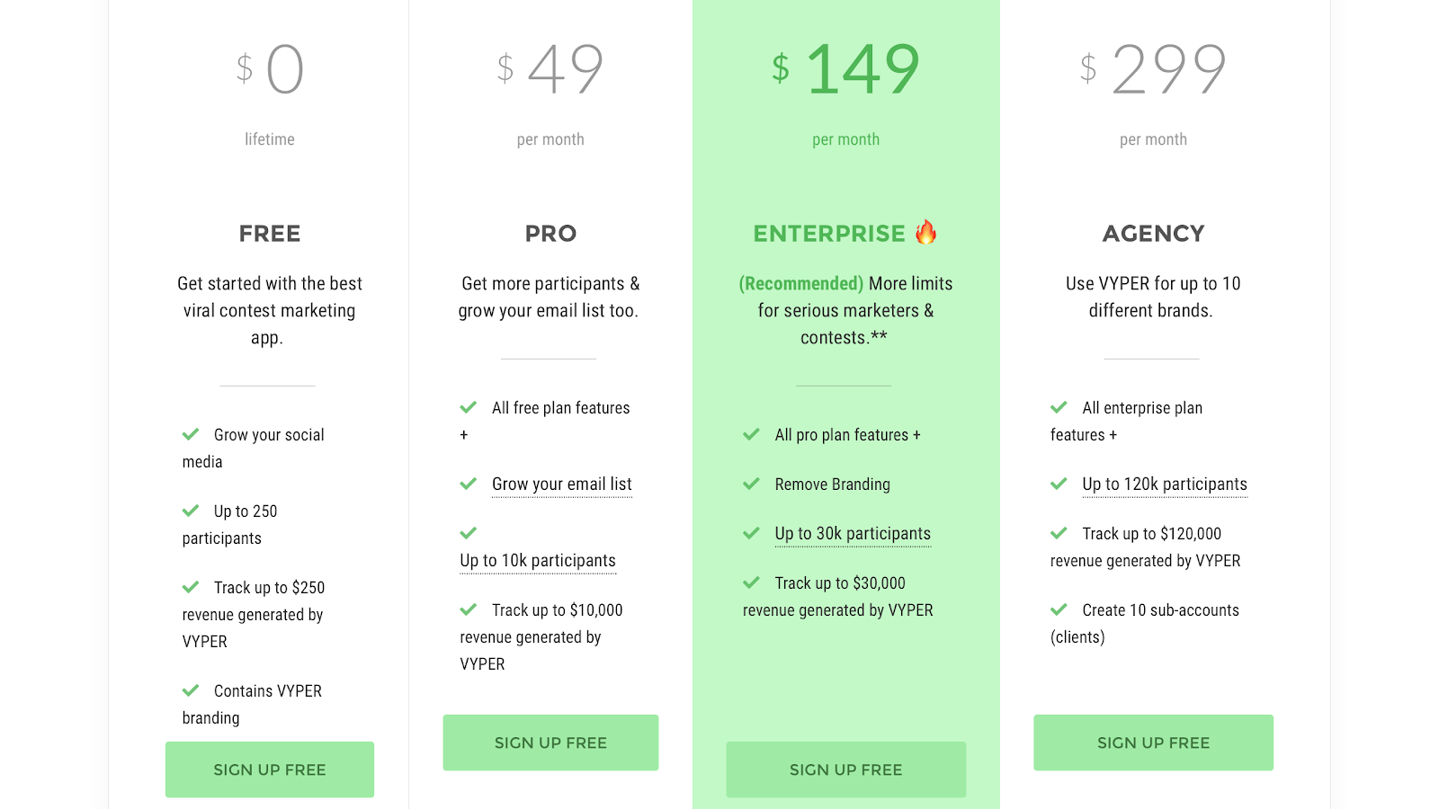
Task: Click the AGENCY plan heading
Action: click(1153, 234)
